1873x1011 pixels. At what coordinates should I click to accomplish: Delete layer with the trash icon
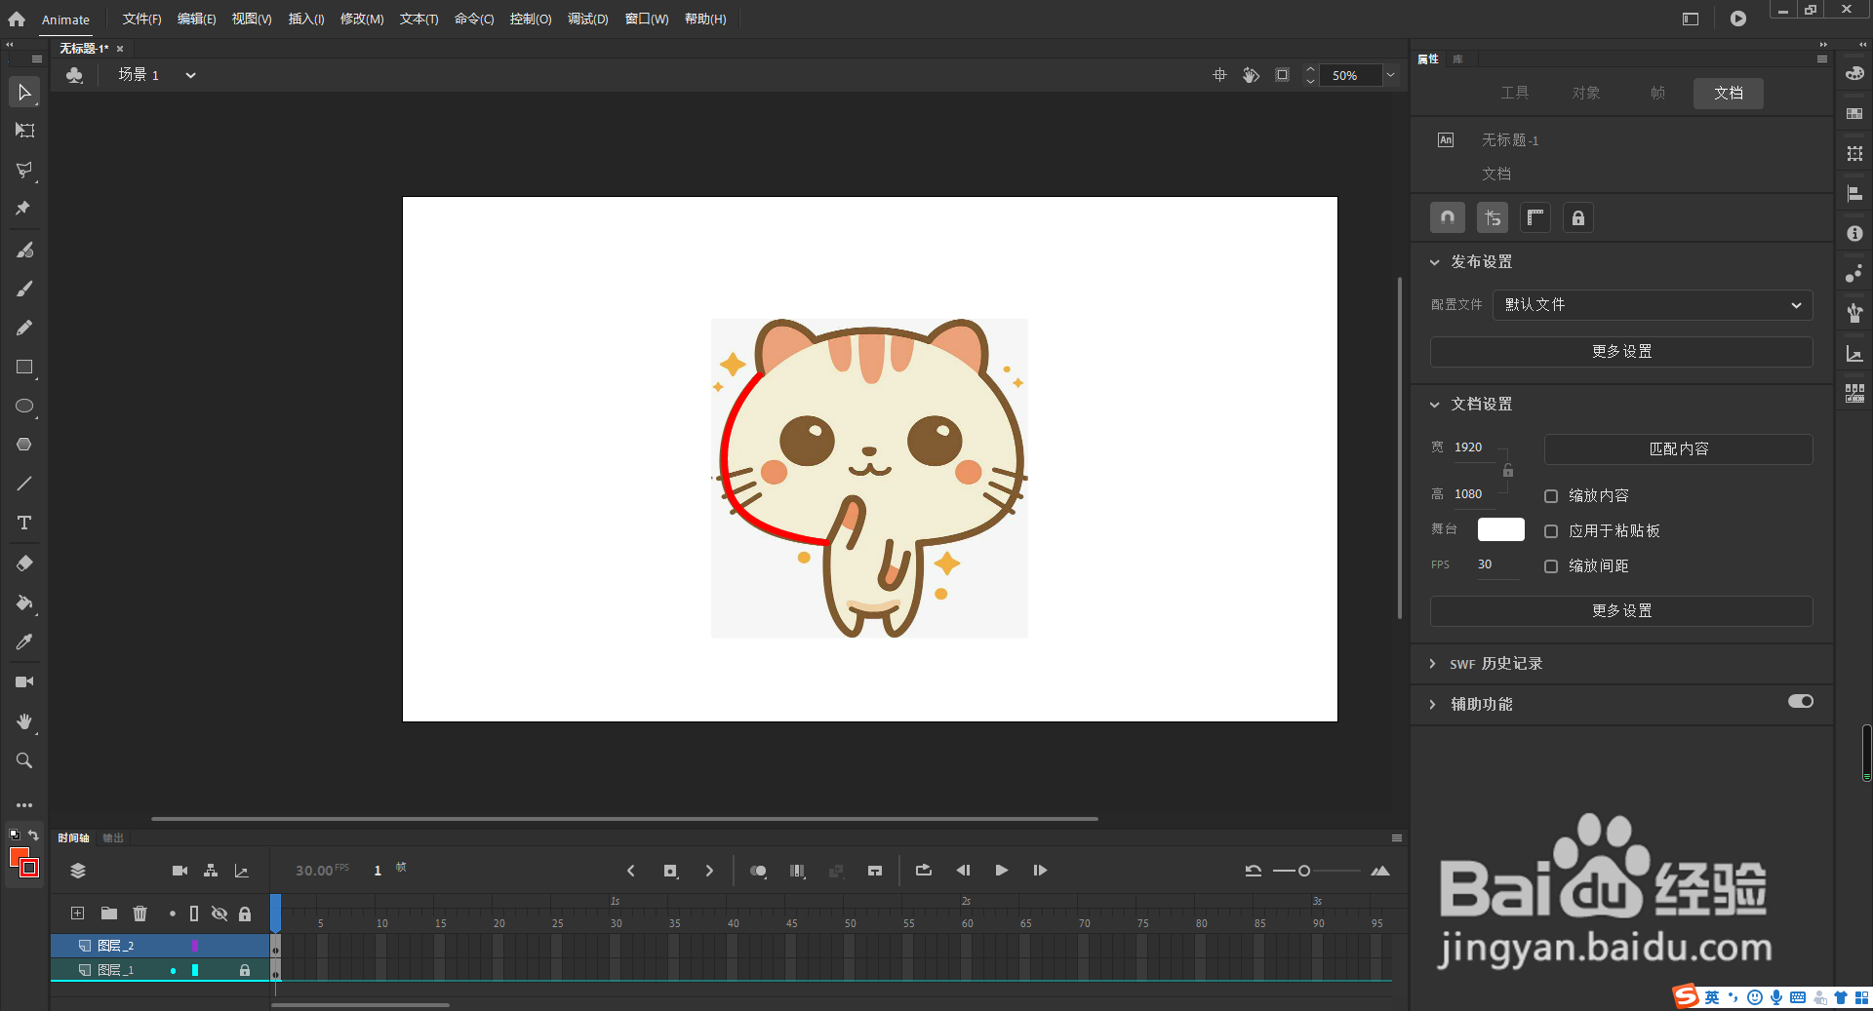click(140, 914)
